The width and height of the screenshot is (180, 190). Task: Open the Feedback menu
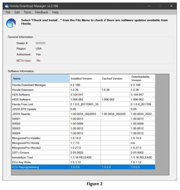coord(41,12)
